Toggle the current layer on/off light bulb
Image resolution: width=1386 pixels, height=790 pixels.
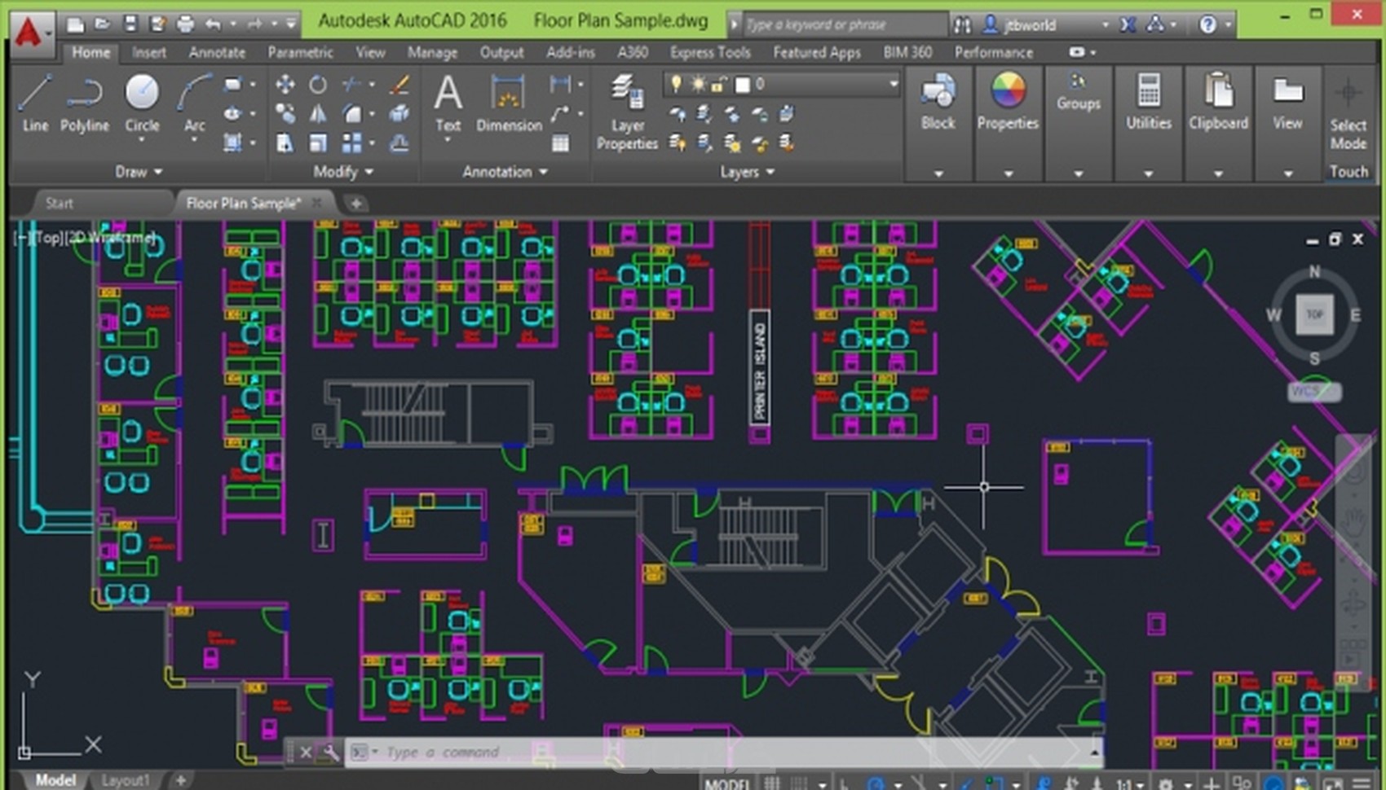(x=676, y=84)
